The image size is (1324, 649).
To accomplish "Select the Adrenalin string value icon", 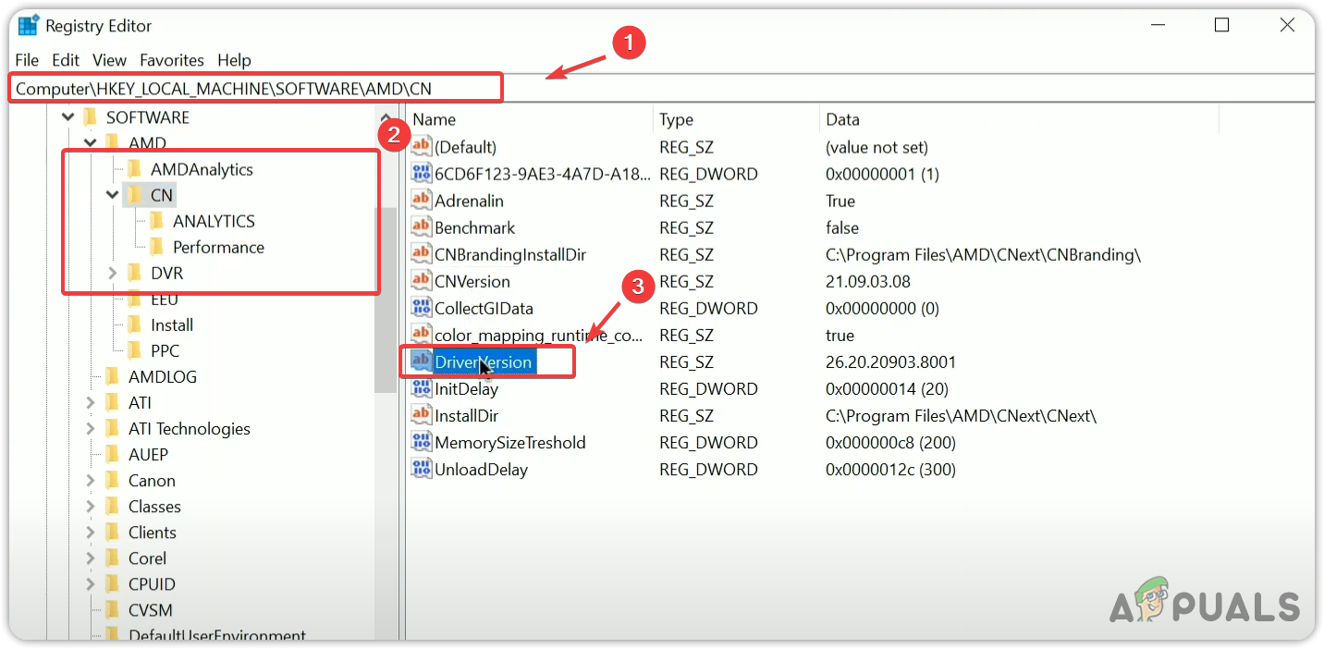I will (x=421, y=201).
